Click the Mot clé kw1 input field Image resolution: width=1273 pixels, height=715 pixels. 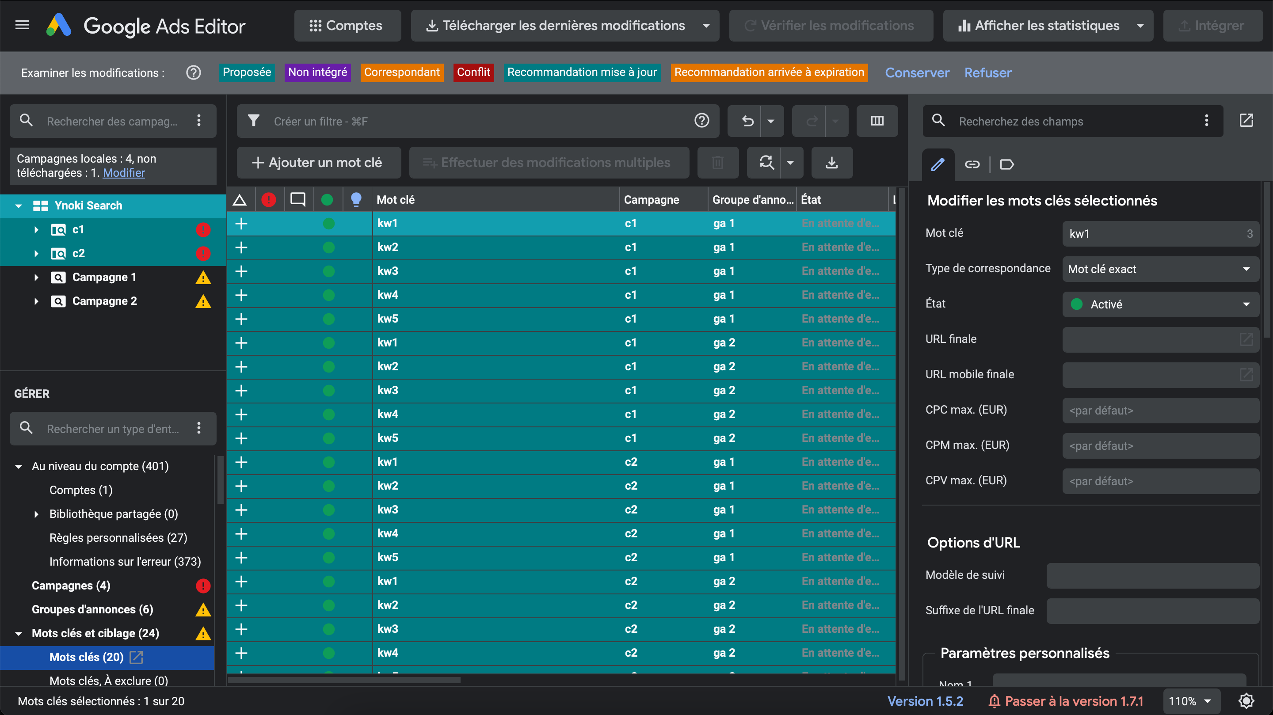tap(1160, 234)
